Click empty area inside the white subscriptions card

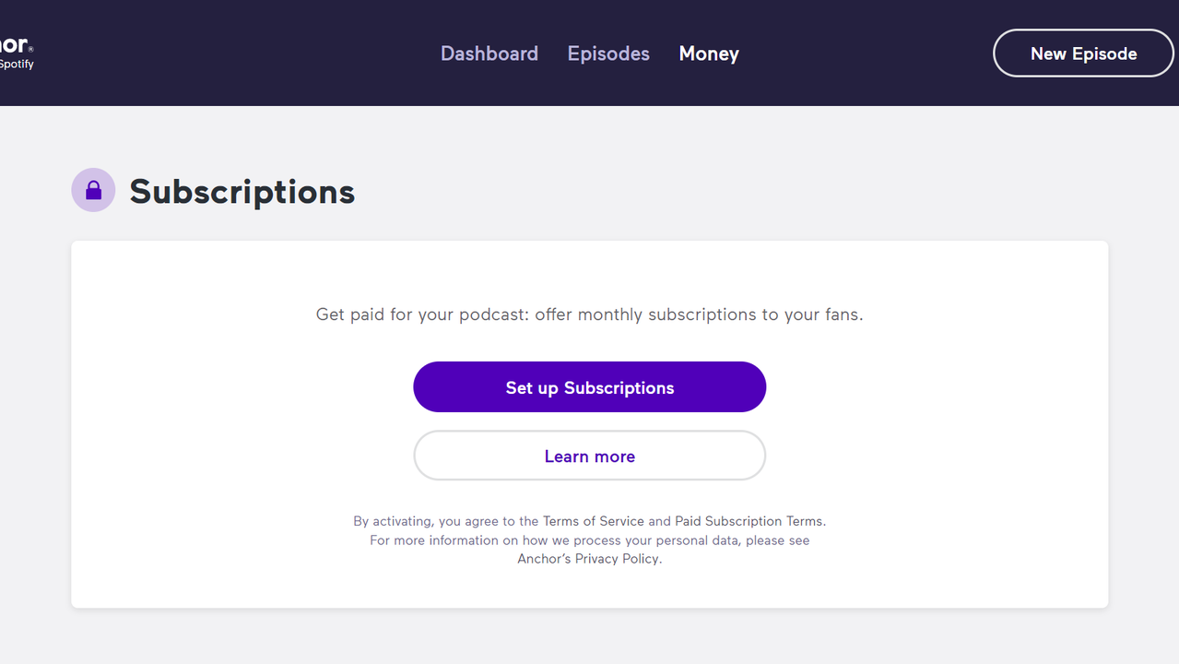(x=922, y=415)
